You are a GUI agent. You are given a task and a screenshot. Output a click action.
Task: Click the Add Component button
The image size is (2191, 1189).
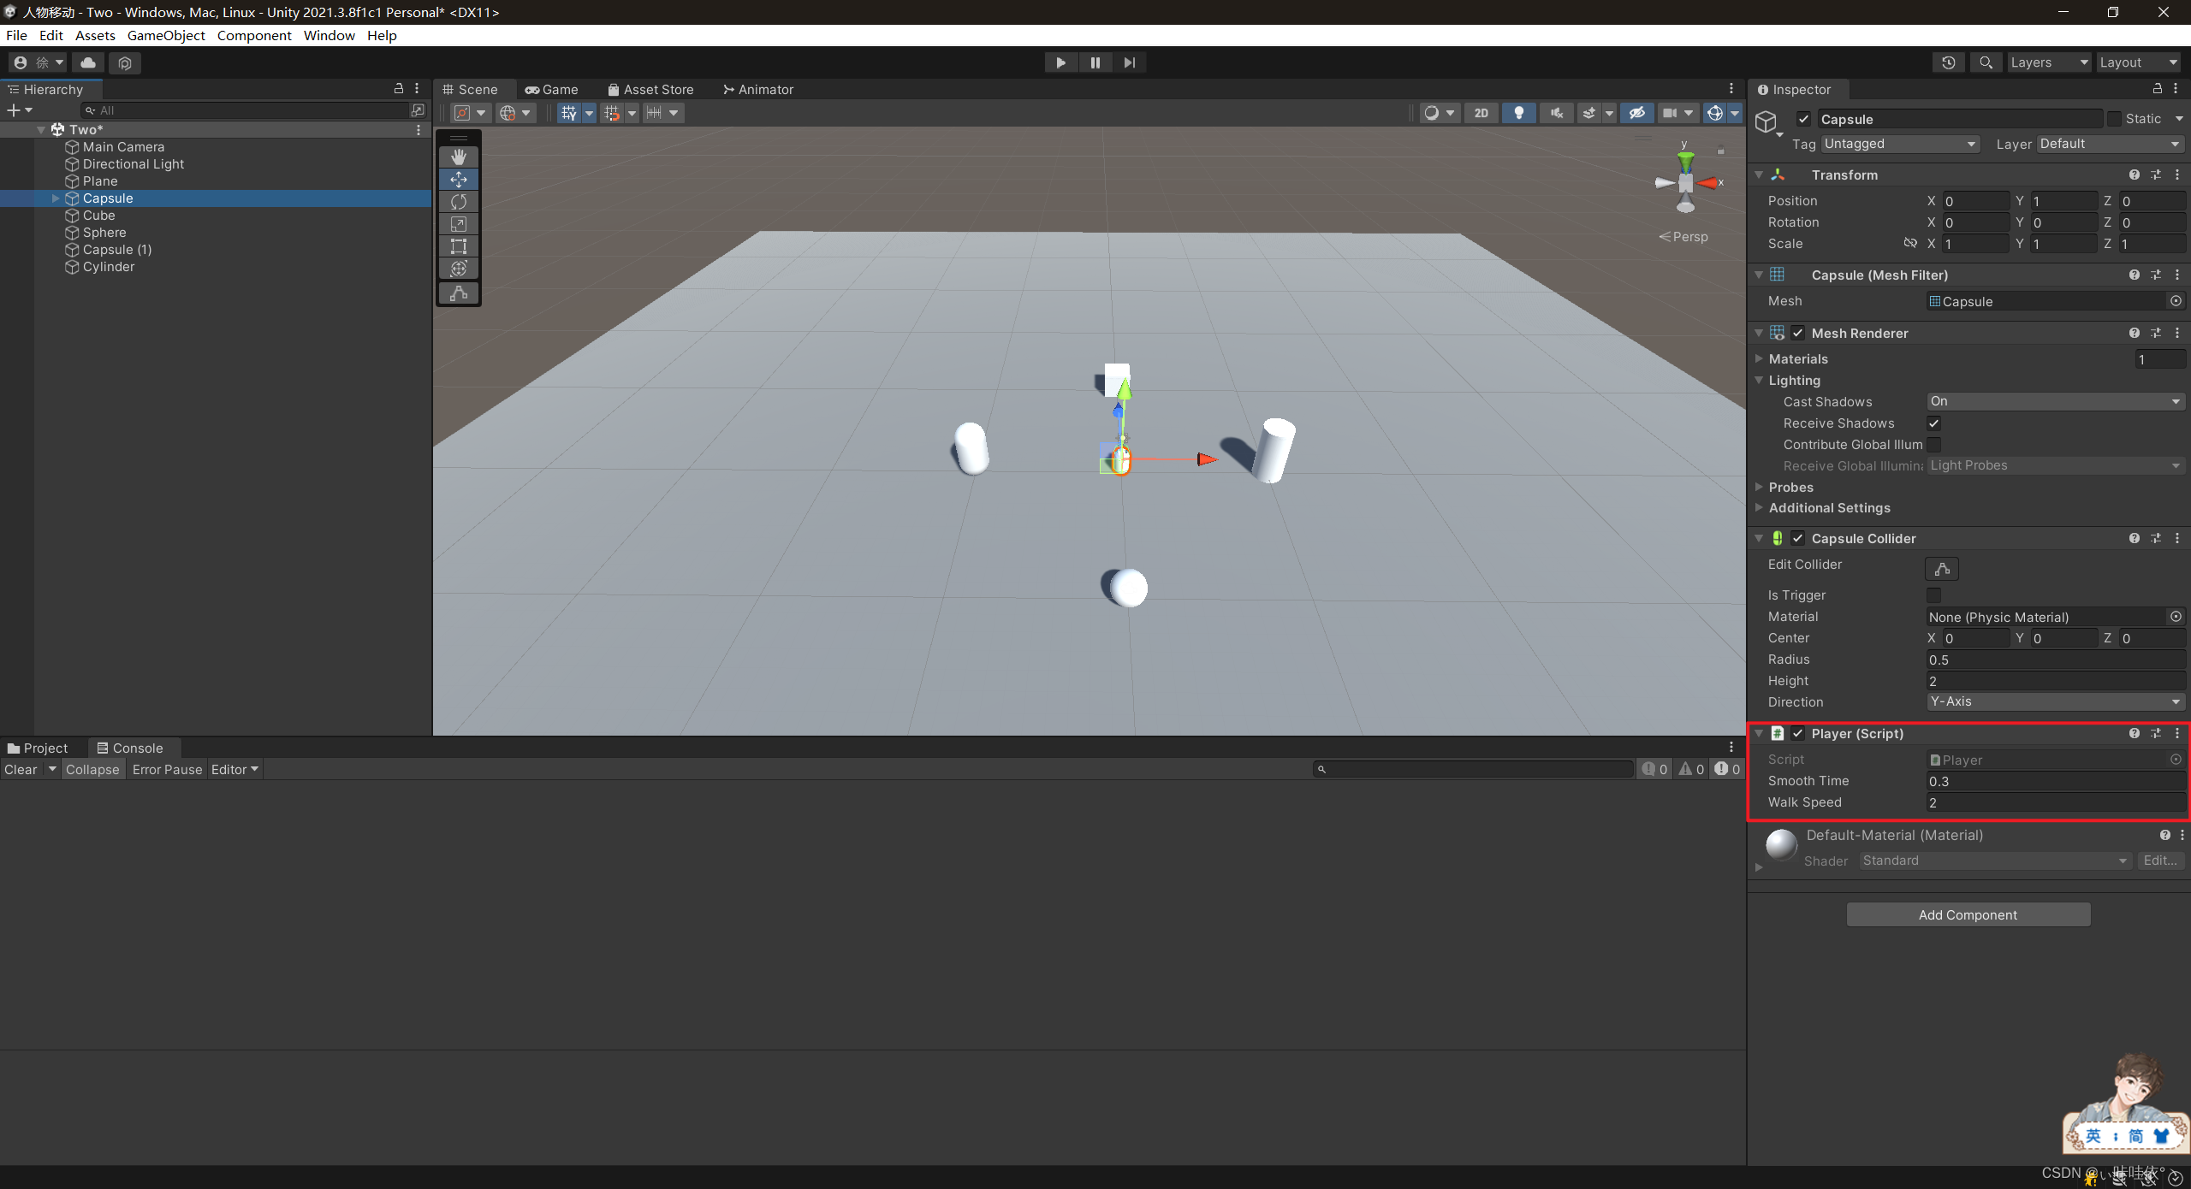pyautogui.click(x=1967, y=914)
